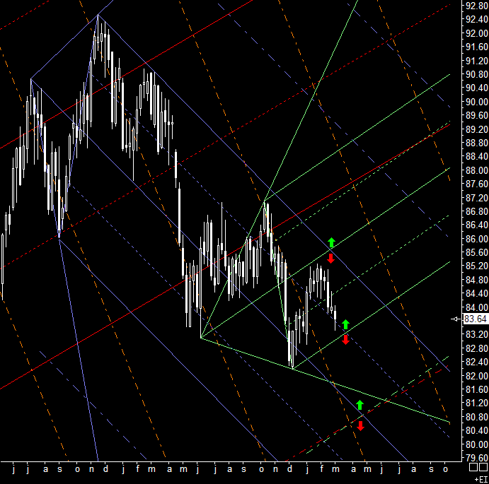489x484 pixels.
Task: Click the red down arrow near 80.40 level
Action: point(360,426)
